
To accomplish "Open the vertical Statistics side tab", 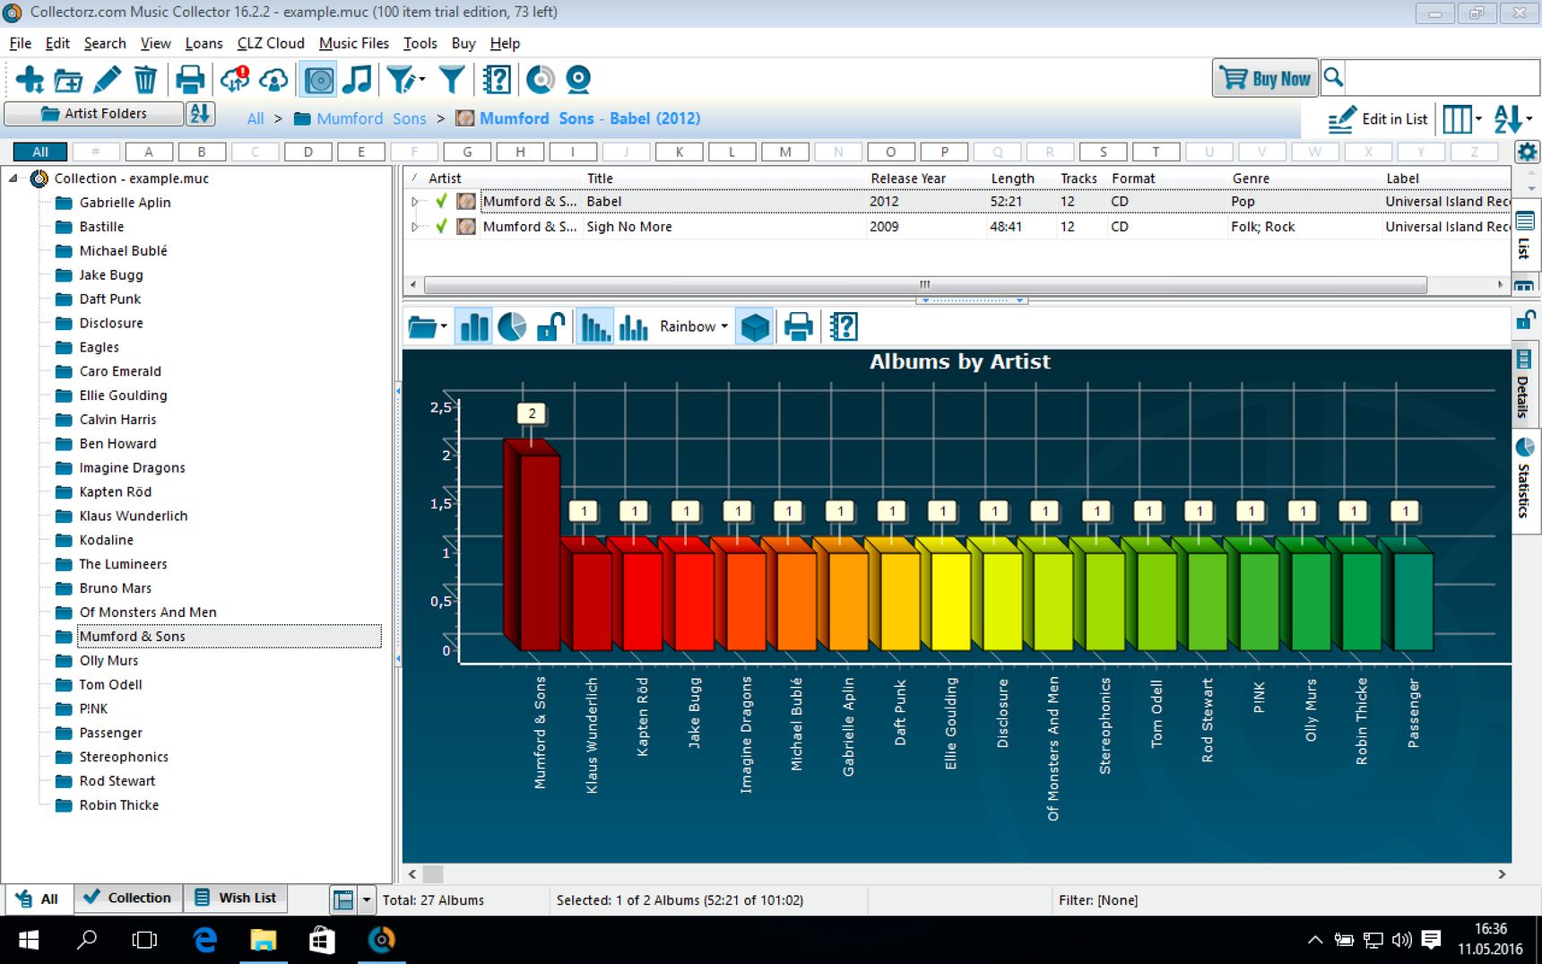I will point(1525,480).
